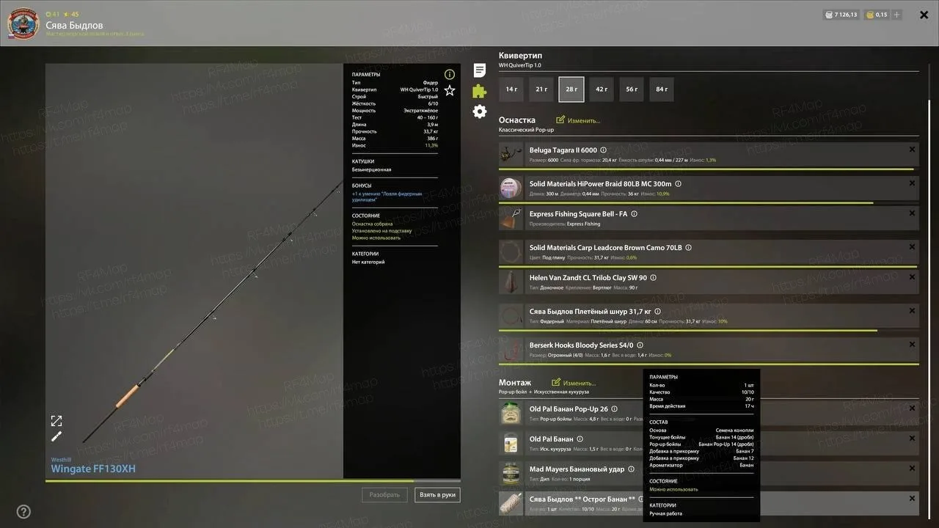939x528 pixels.
Task: Remove the Carp Leadcore Brown Camo 70LB
Action: pyautogui.click(x=912, y=247)
